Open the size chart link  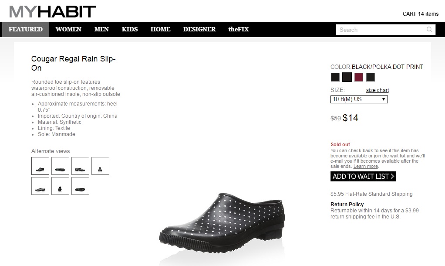[378, 90]
